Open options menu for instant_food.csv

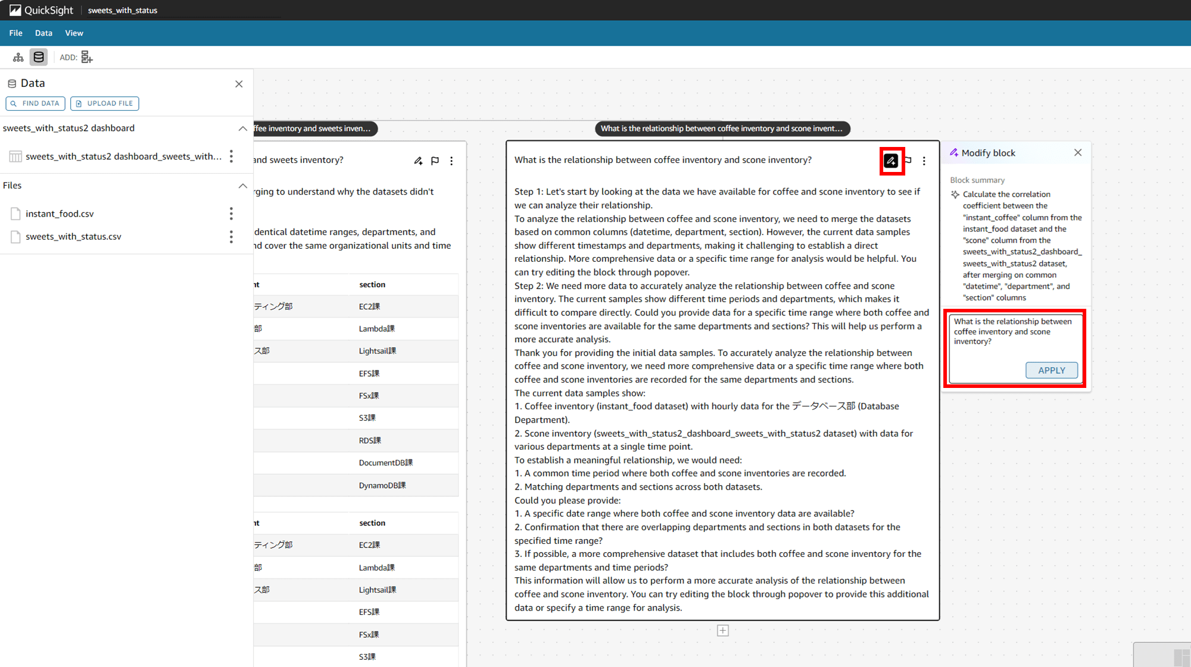point(232,214)
